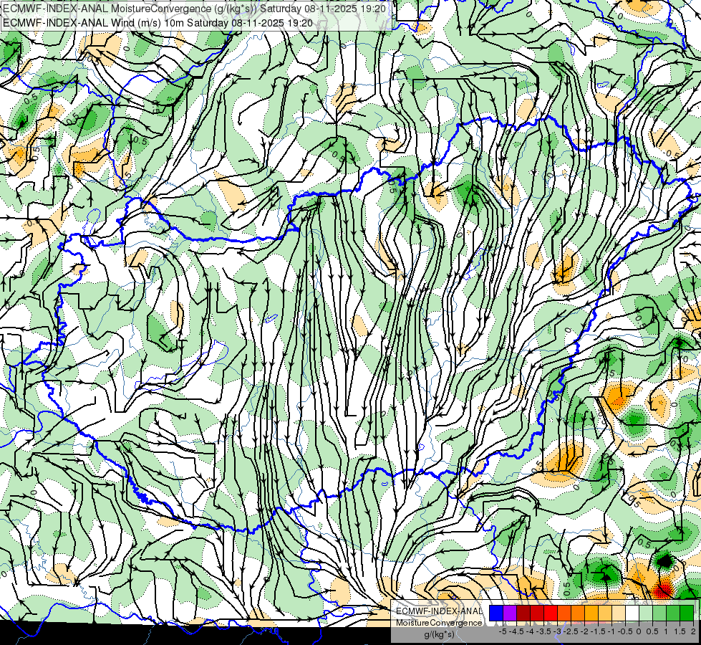The width and height of the screenshot is (701, 645).
Task: Click the -4.5 value on legend scale
Action: pos(515,631)
